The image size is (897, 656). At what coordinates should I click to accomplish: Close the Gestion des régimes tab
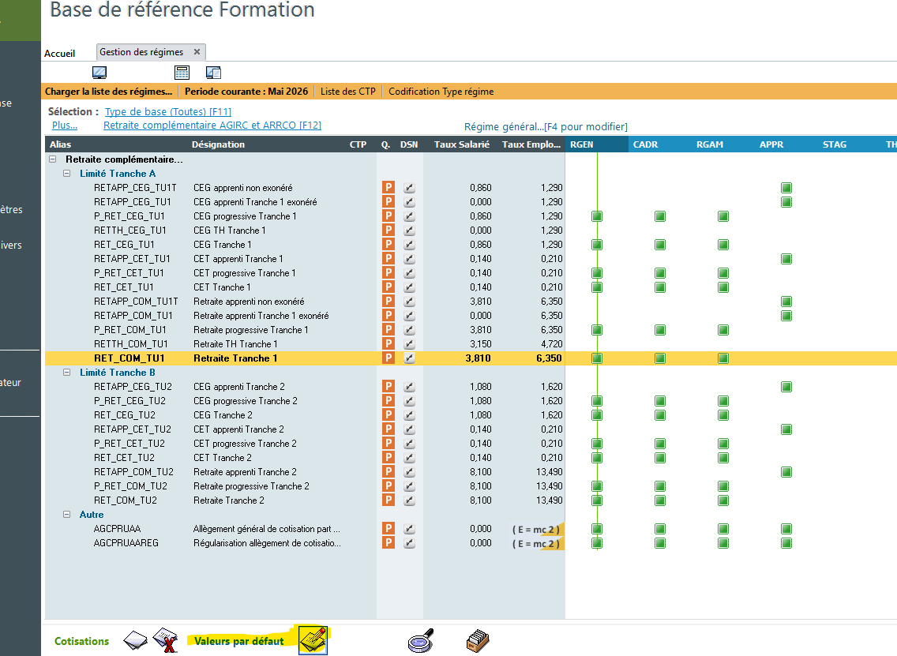(197, 51)
